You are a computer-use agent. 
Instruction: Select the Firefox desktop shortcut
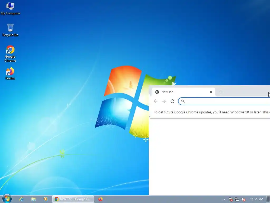pyautogui.click(x=10, y=73)
